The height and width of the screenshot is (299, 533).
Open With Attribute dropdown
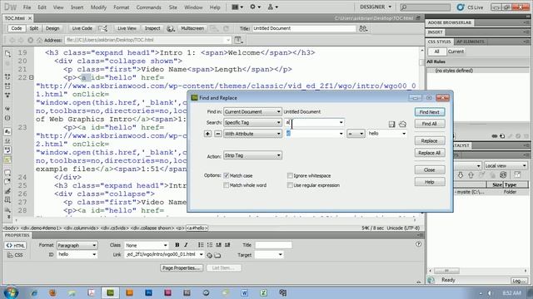pyautogui.click(x=252, y=134)
